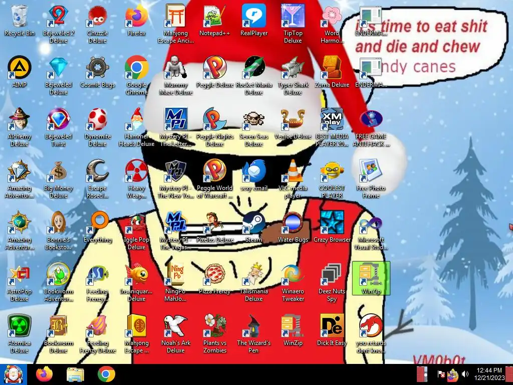The height and width of the screenshot is (385, 513).
Task: Launch Plants vs Zombies
Action: coord(214,334)
